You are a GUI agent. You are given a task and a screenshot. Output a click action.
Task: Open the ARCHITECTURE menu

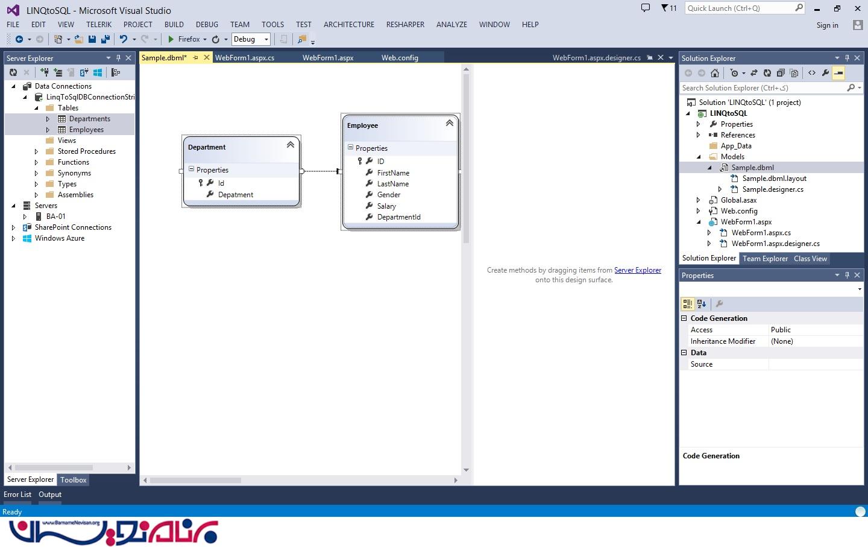pos(349,25)
